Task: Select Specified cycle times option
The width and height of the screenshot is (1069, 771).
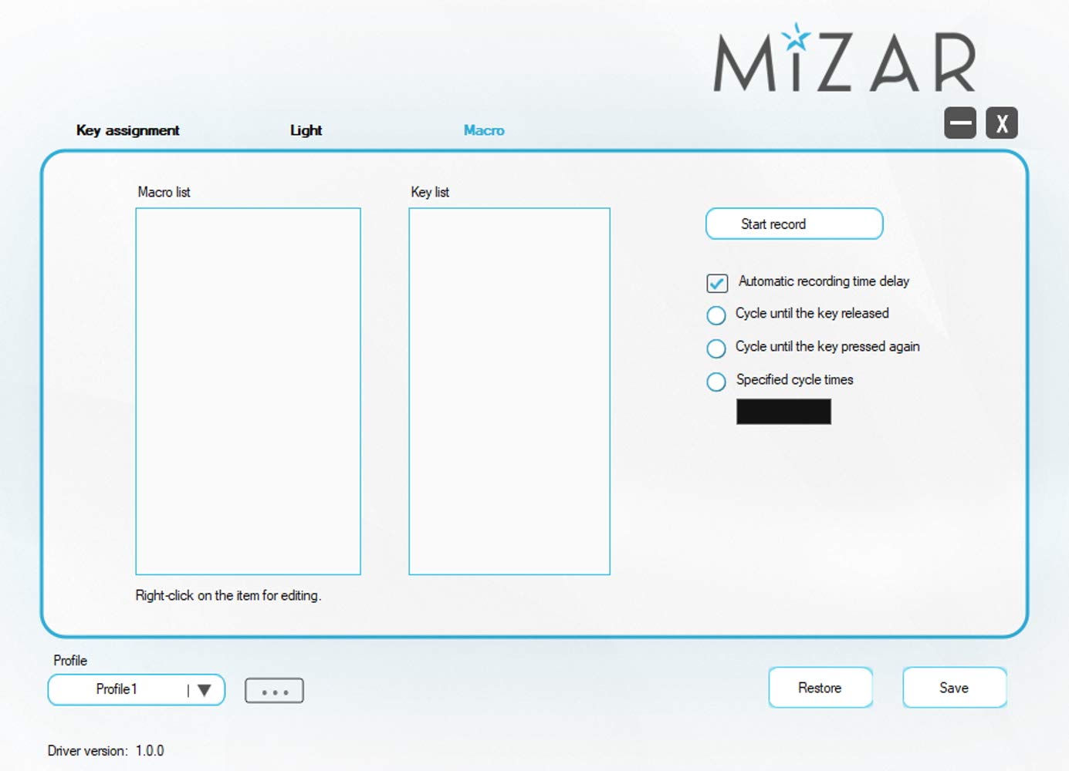Action: click(716, 381)
